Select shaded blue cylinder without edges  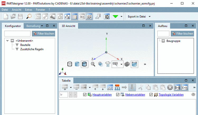[77, 64]
